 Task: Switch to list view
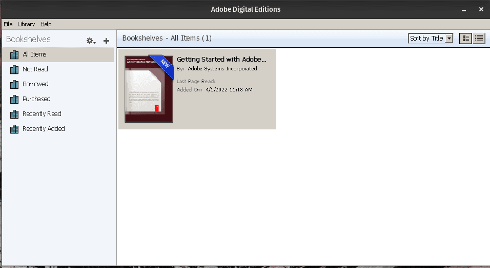coord(479,38)
